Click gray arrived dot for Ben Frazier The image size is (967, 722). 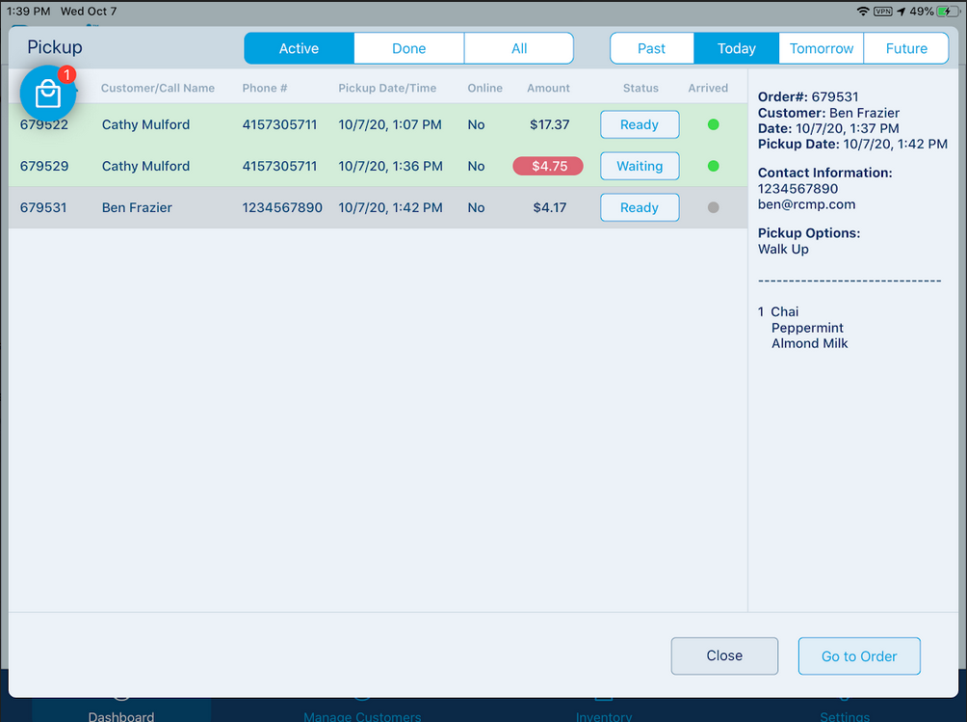point(713,207)
